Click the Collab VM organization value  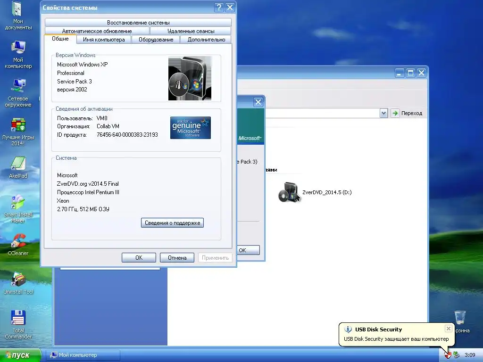[108, 126]
